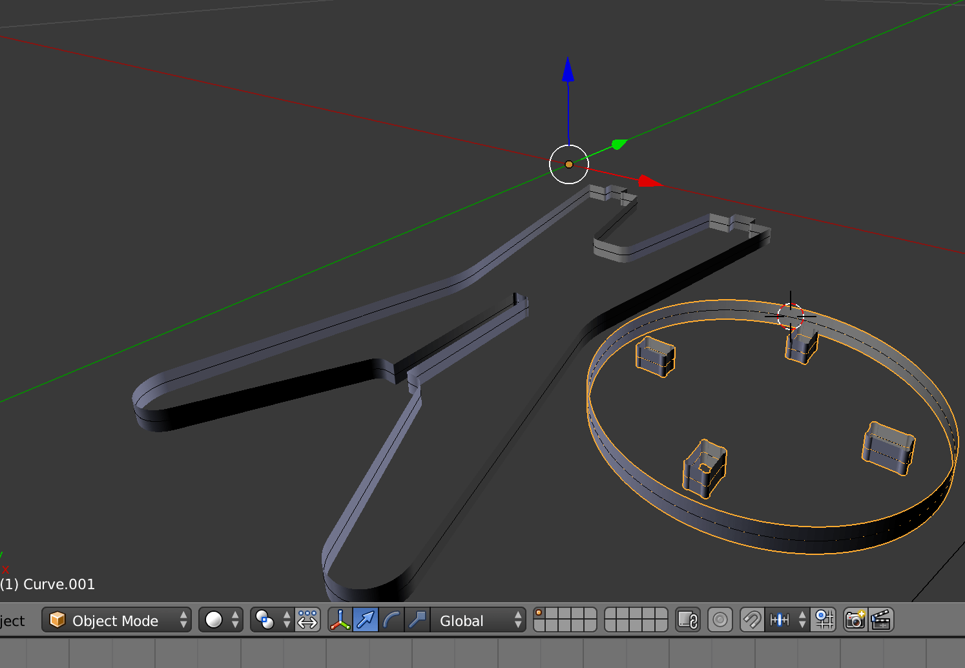Screen dimensions: 965x668
Task: Select the translate manipulator arrow icon
Action: tap(364, 620)
